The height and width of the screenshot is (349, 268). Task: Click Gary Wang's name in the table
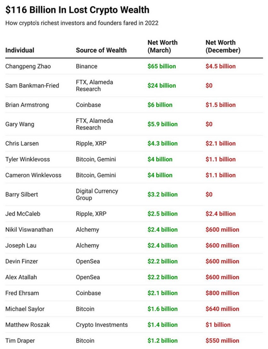(x=20, y=124)
